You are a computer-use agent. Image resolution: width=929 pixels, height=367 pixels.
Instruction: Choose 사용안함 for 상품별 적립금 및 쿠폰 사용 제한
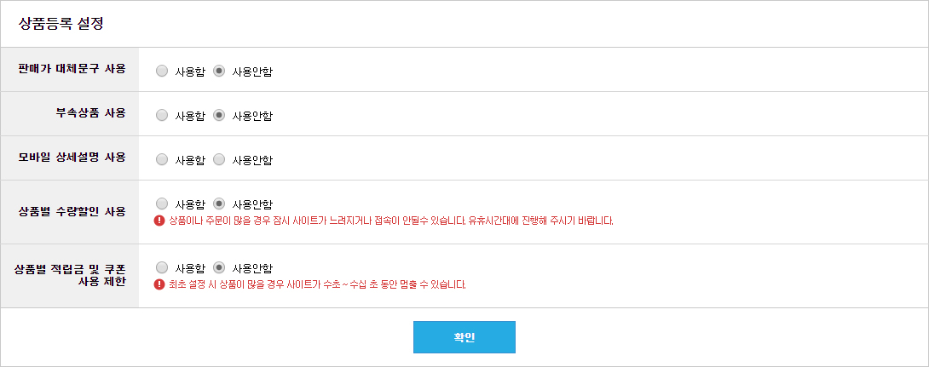pyautogui.click(x=219, y=267)
